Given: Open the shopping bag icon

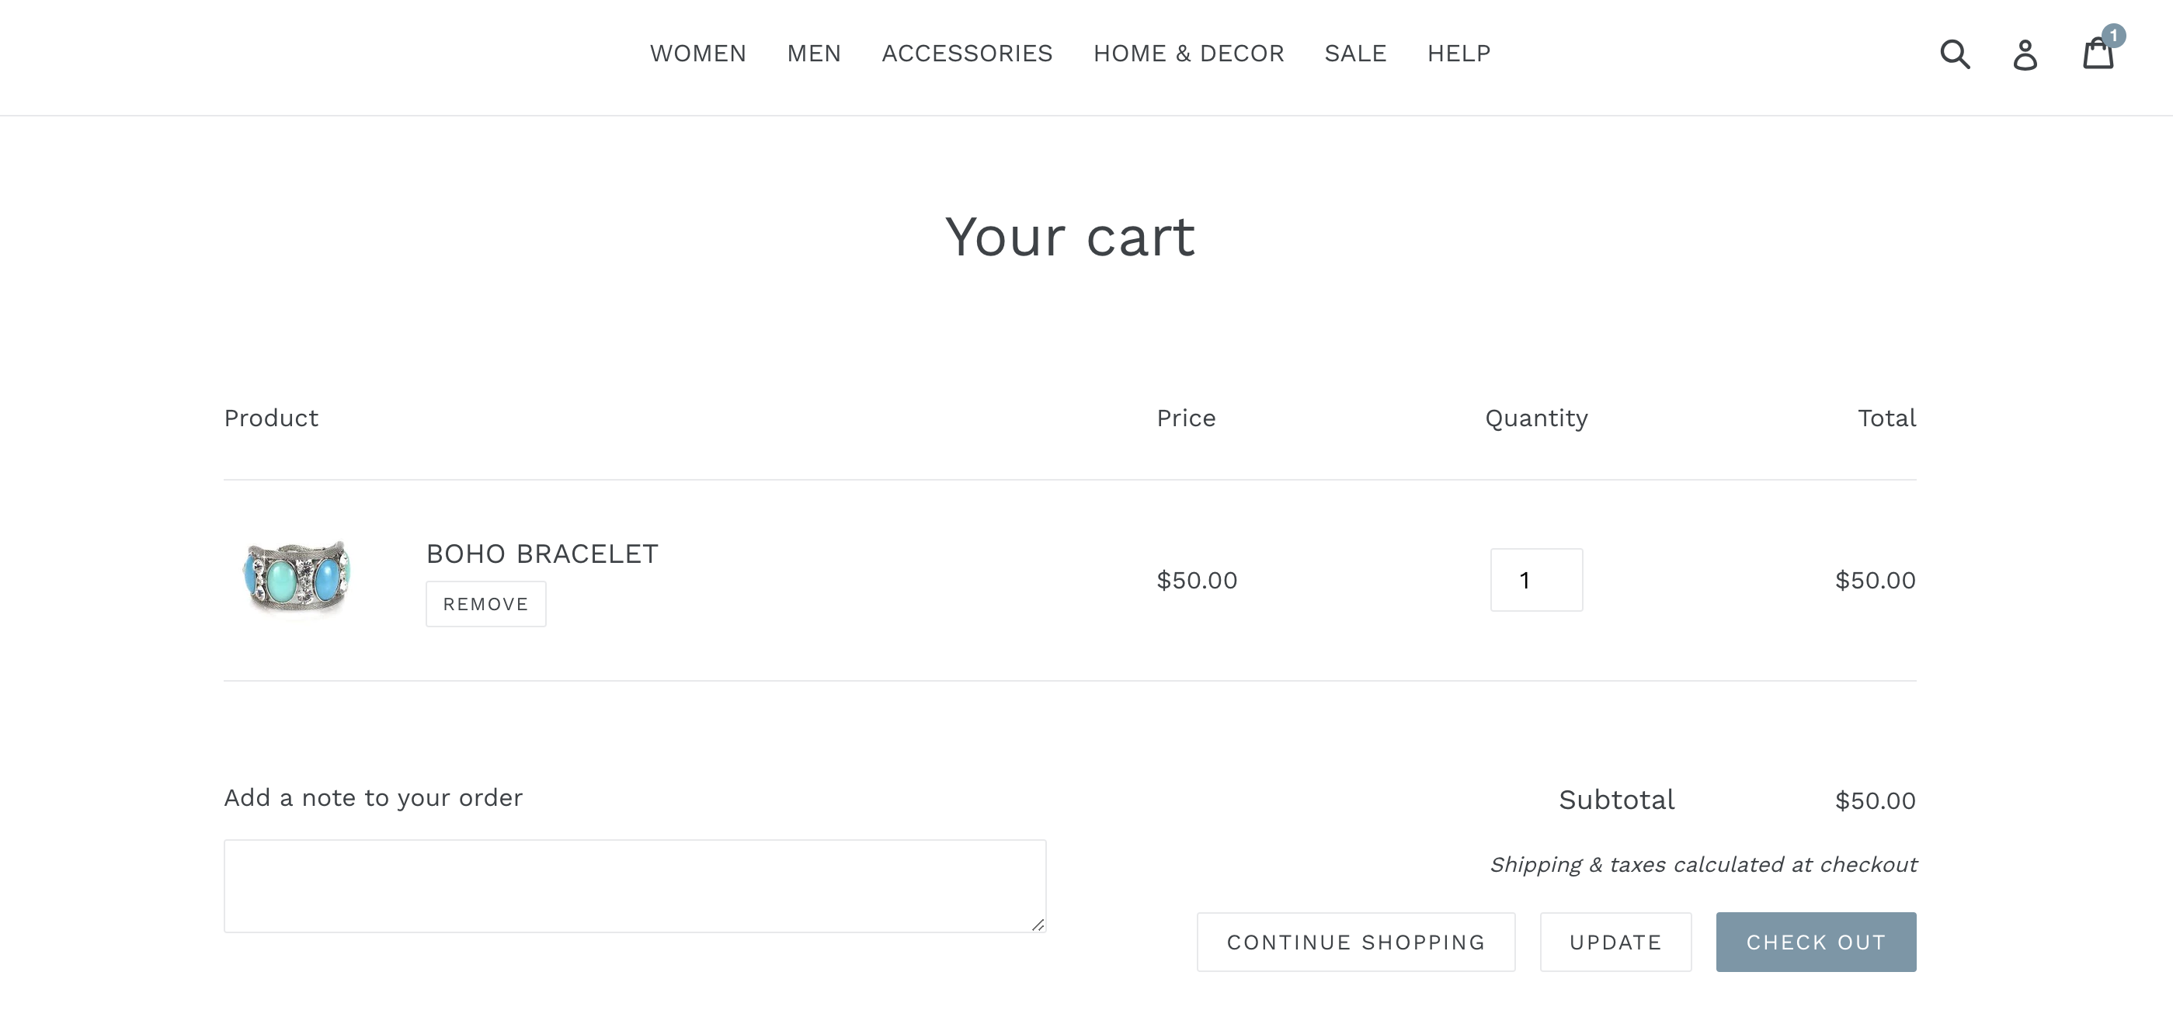Looking at the screenshot, I should click(x=2098, y=55).
